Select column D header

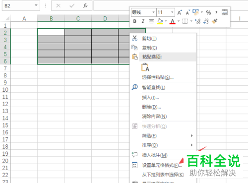tap(105, 18)
